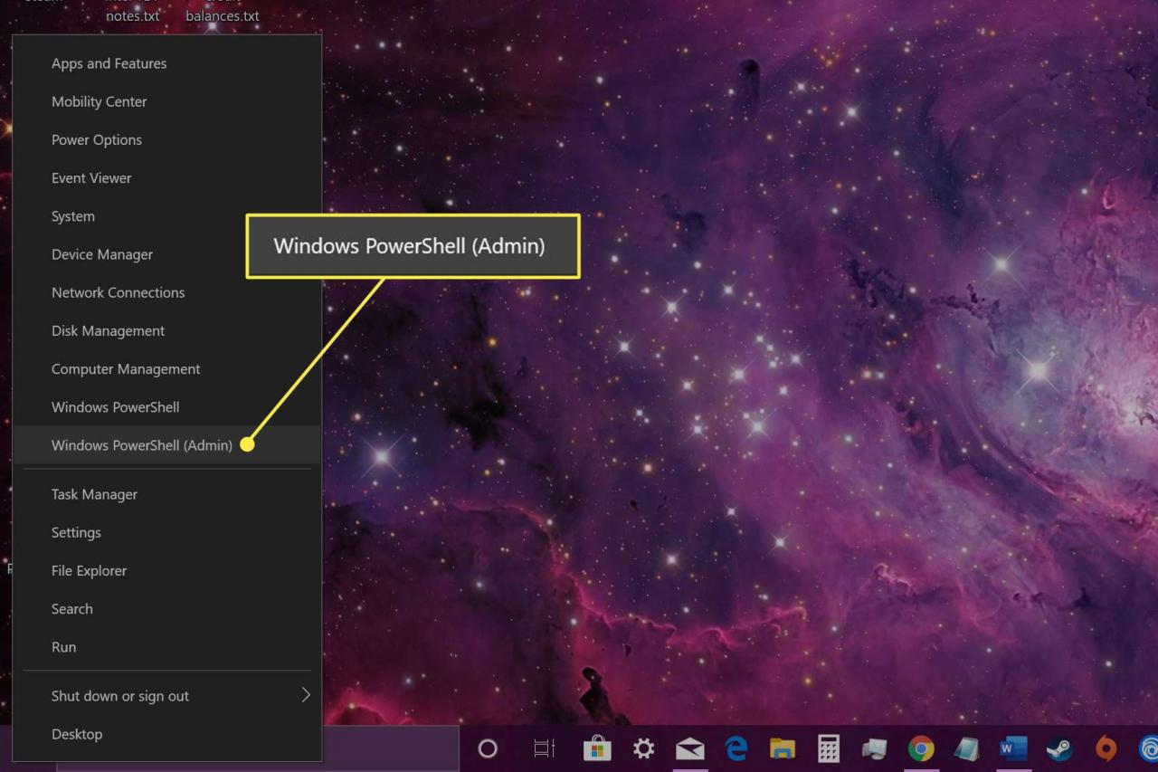1158x772 pixels.
Task: Click the taskbar search box
Action: (x=391, y=748)
